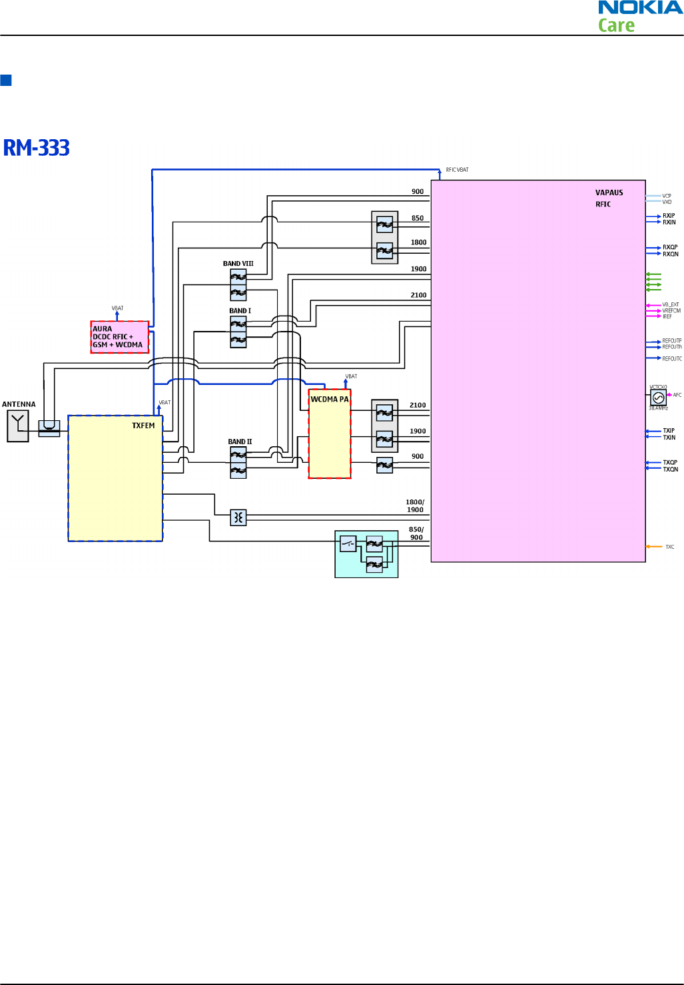This screenshot has height=985, width=684.
Task: Select the VB_EXT signal label
Action: click(671, 304)
